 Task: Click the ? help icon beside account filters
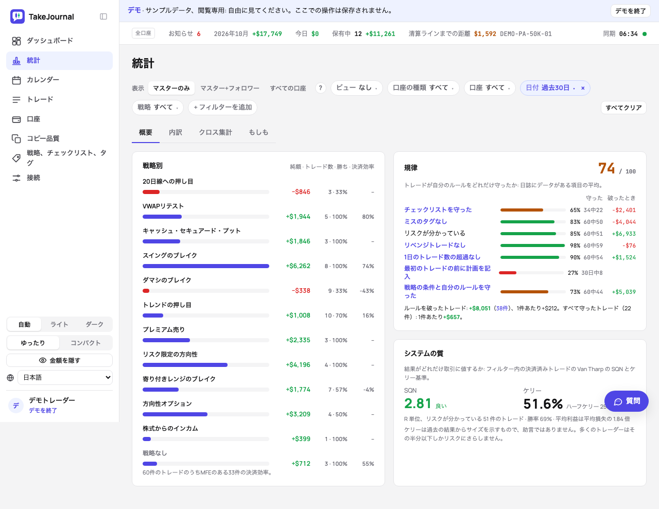tap(321, 88)
